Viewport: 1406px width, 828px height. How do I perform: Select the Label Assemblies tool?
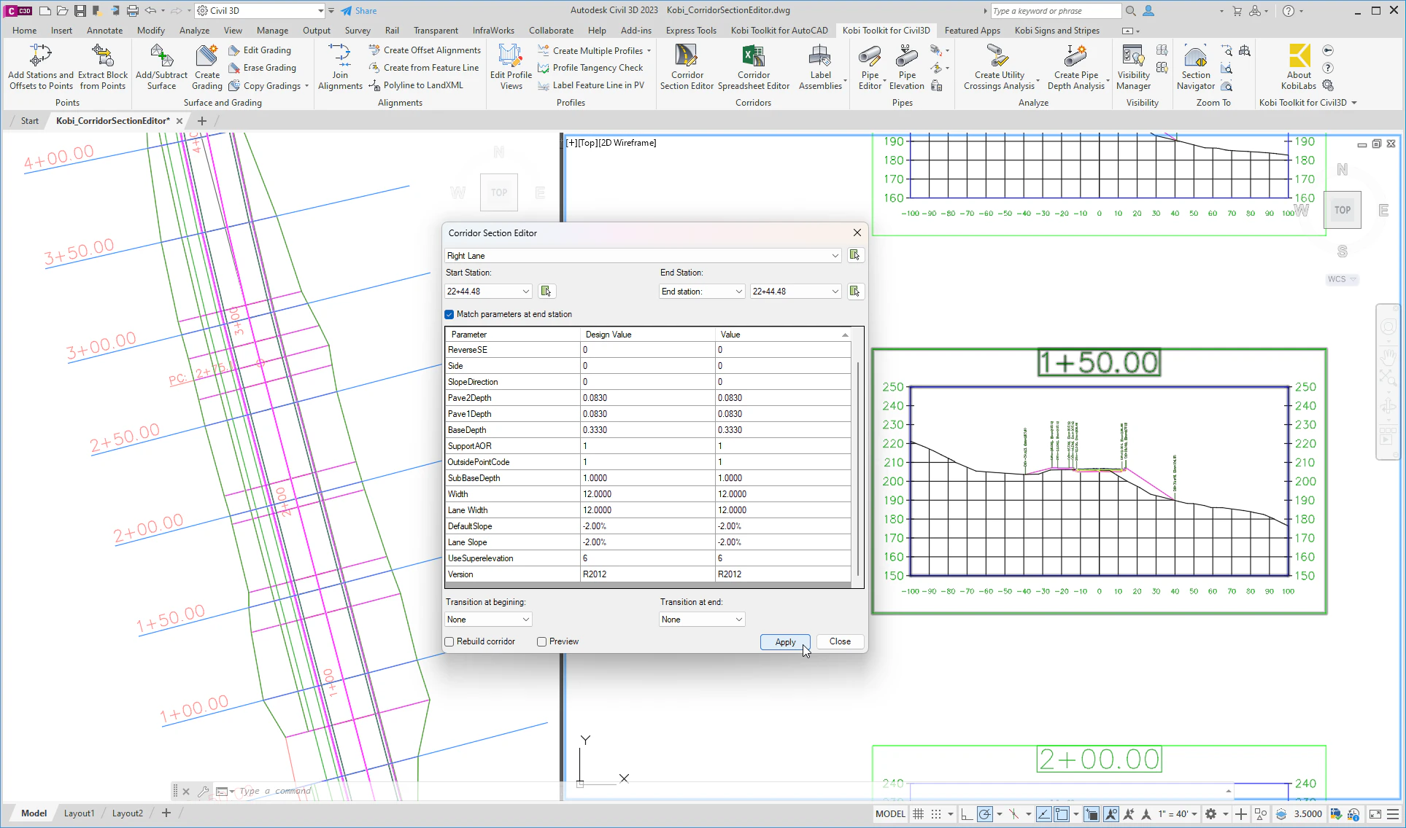coord(820,67)
